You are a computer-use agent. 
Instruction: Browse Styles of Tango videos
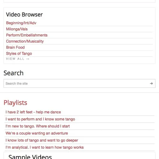click(19, 53)
